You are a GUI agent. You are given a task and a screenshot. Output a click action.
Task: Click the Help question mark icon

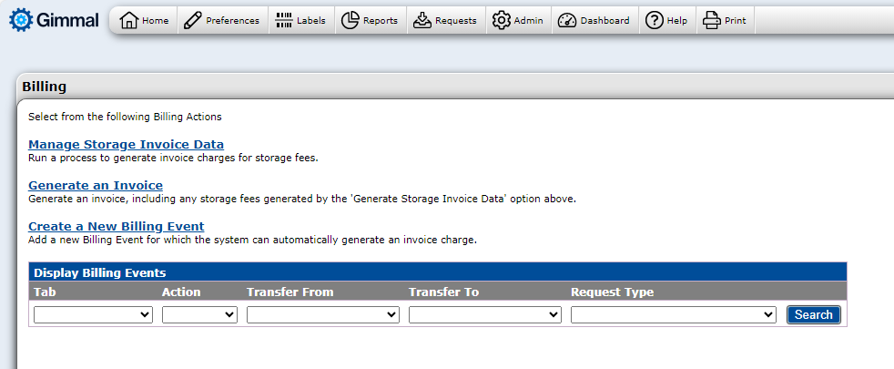[654, 20]
